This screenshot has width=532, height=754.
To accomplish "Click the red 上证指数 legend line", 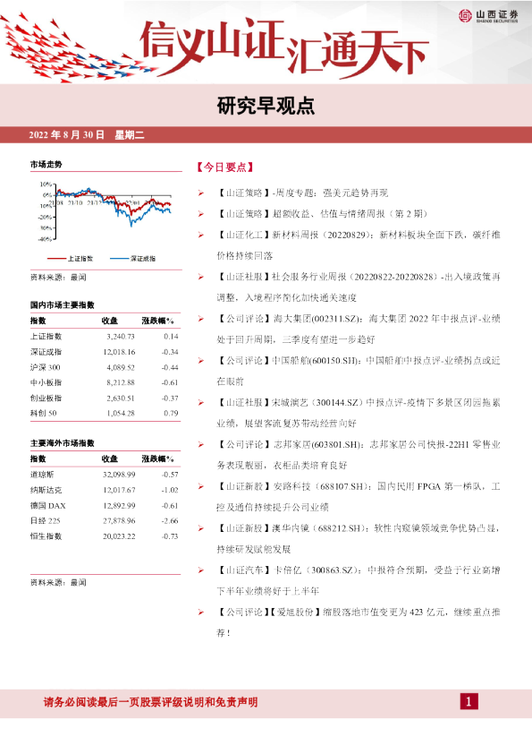I will pyautogui.click(x=56, y=259).
